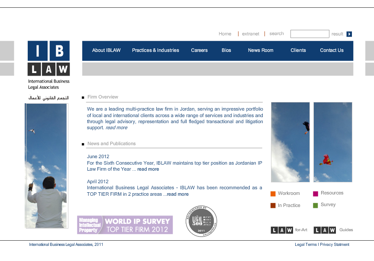Click the April 2012 date text
Image resolution: width=374 pixels, height=261 pixels.
tap(97, 181)
